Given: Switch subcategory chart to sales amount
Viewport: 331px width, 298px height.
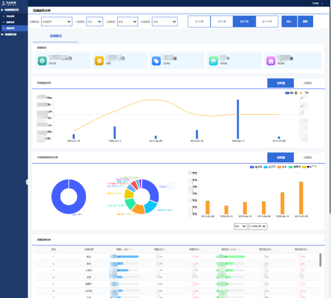Looking at the screenshot, I should (x=307, y=158).
